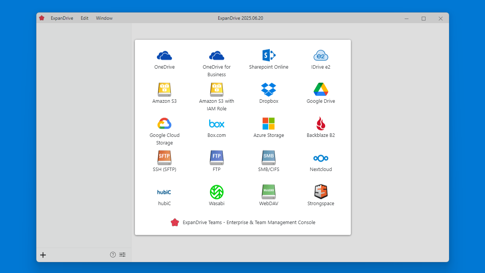Viewport: 485px width, 273px height.
Task: Open the ExpanDrive menu
Action: [62, 18]
